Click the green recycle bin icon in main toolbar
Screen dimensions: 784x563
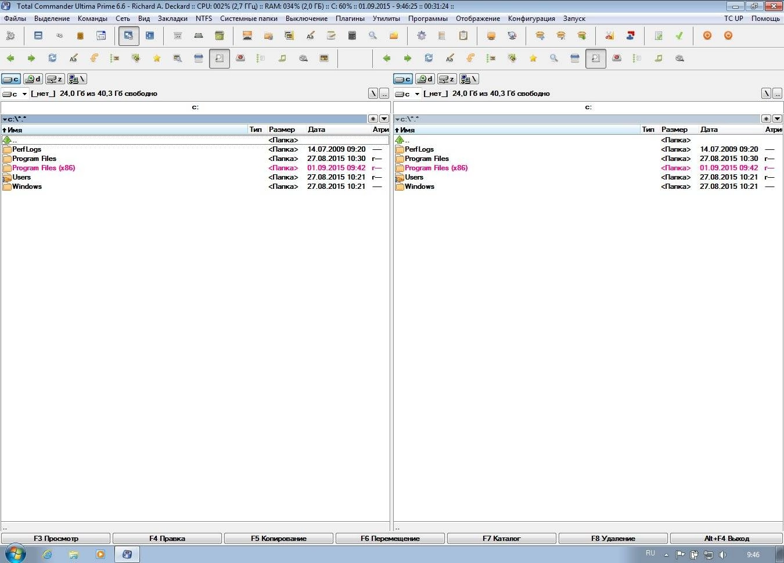pos(220,36)
